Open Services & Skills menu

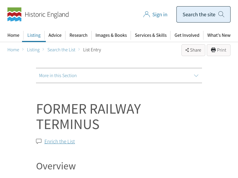(151, 35)
